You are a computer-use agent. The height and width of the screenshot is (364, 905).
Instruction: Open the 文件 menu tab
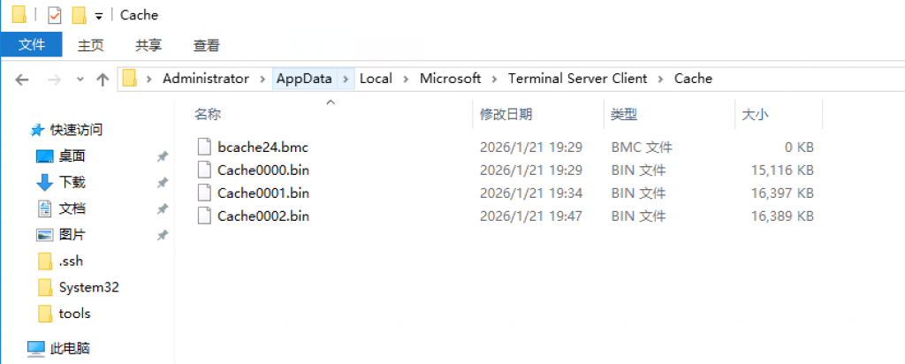coord(31,45)
